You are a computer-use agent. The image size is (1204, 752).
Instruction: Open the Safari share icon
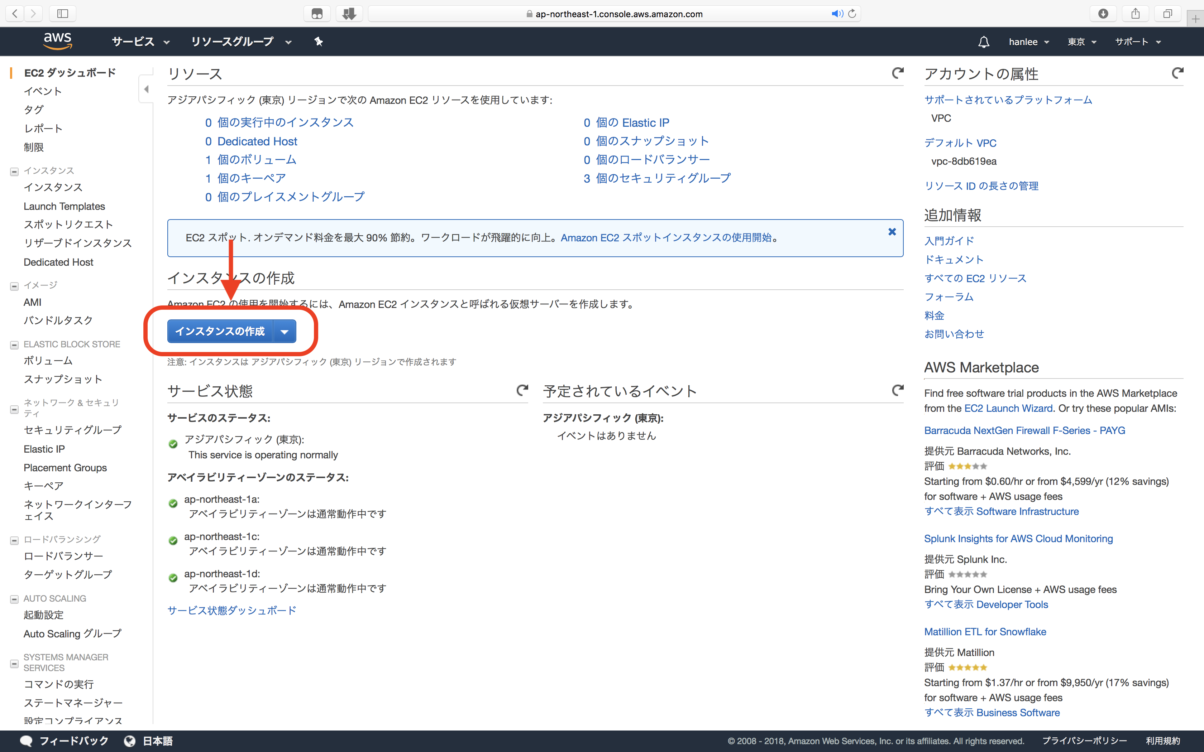point(1135,14)
